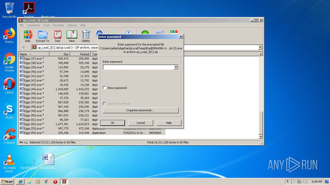Sort by the Size column header
The height and width of the screenshot is (185, 330).
click(x=60, y=54)
